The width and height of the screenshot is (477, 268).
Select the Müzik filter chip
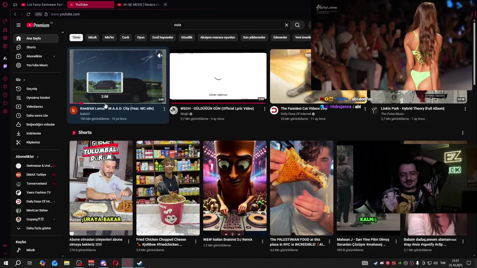click(x=92, y=37)
